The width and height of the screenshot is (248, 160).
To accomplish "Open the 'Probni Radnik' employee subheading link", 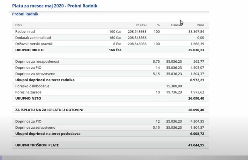I will [x=25, y=14].
